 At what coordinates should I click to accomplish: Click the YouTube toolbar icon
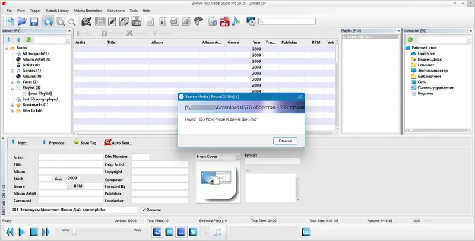coord(137,21)
